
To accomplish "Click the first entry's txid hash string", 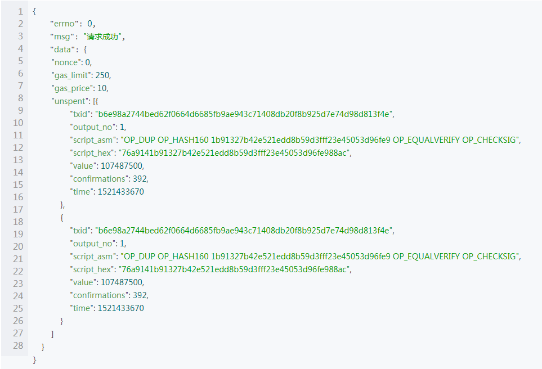I will coord(245,114).
